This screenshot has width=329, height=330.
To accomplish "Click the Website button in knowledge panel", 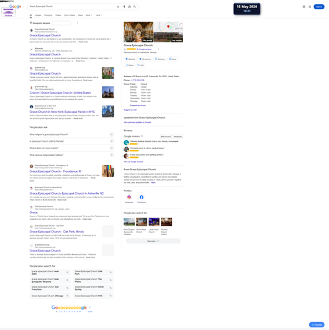I will click(x=130, y=59).
